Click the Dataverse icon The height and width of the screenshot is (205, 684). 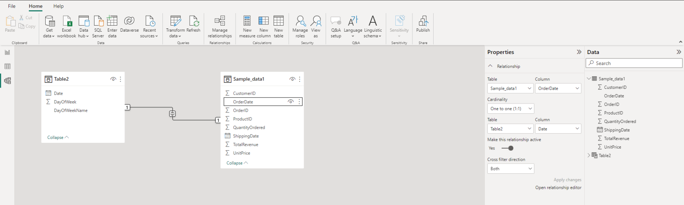click(x=129, y=24)
